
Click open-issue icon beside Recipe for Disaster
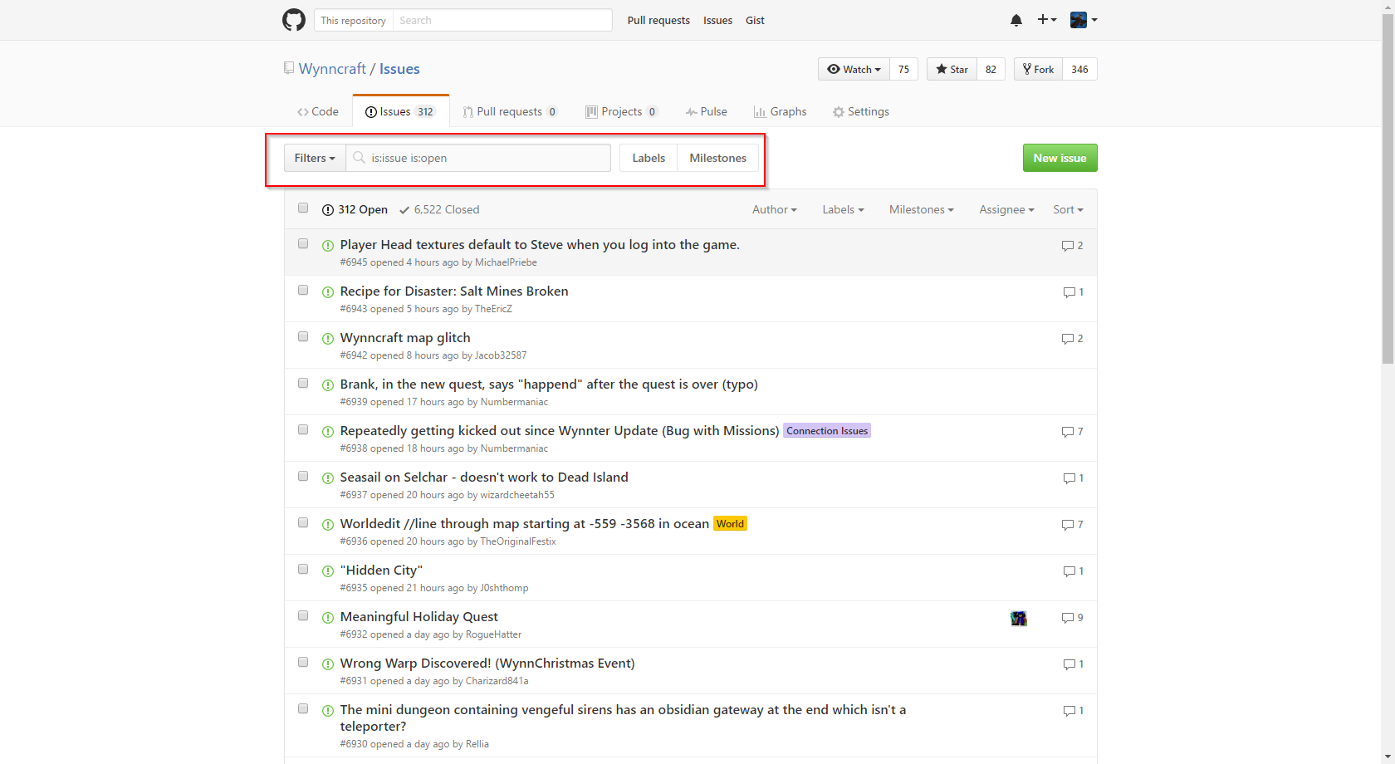pyautogui.click(x=328, y=292)
